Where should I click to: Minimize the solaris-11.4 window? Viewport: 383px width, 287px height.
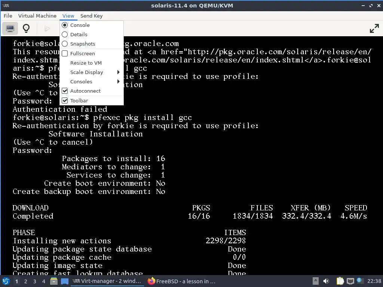(x=363, y=5)
